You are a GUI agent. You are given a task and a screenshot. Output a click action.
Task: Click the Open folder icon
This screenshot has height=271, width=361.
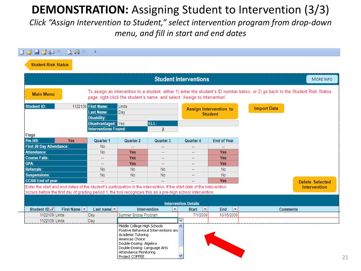click(x=29, y=52)
